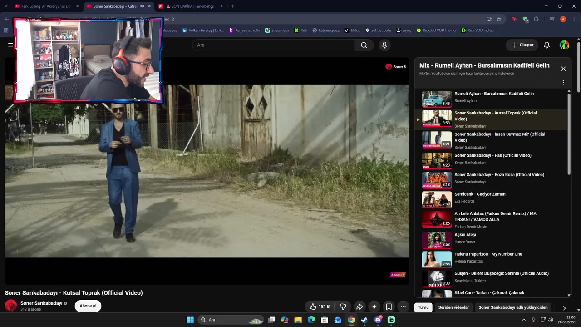Click the Oluştur create button
This screenshot has width=581, height=327.
(522, 45)
